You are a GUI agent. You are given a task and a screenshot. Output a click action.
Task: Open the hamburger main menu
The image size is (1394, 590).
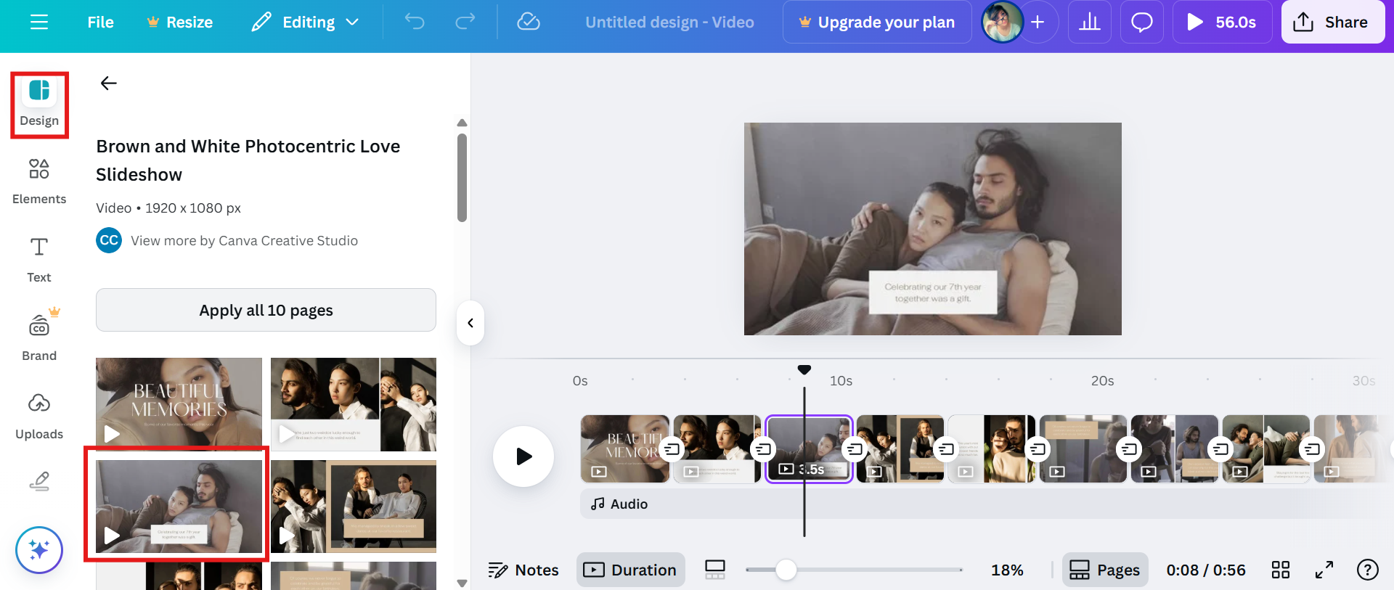[39, 22]
